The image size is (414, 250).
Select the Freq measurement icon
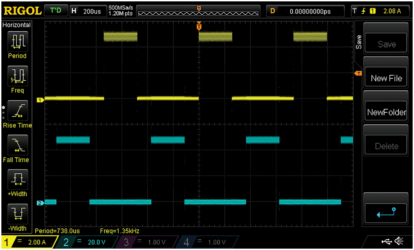18,76
